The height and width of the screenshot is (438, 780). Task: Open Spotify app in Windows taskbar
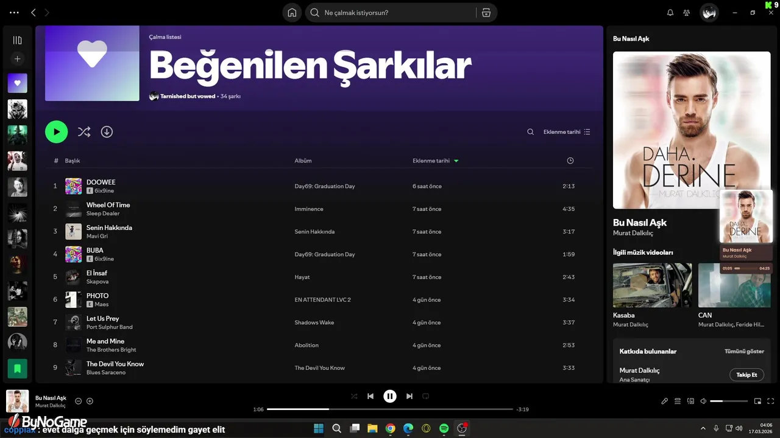444,428
